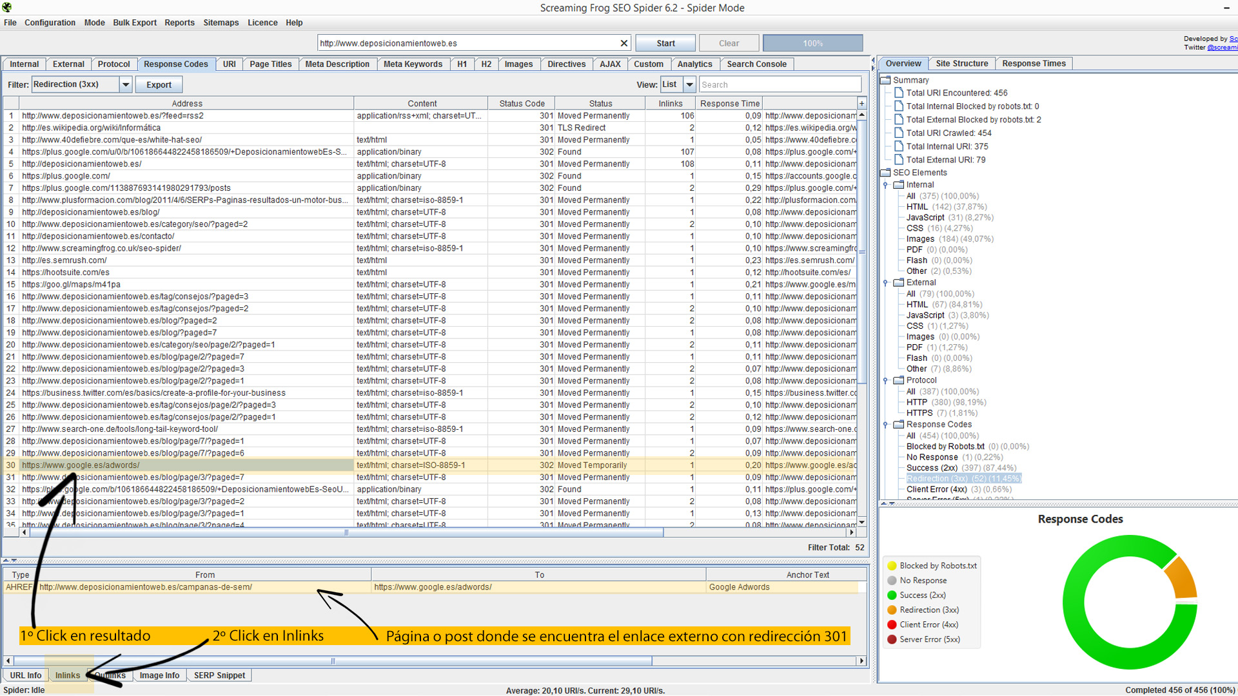Open the Response Times tab
Image resolution: width=1238 pixels, height=696 pixels.
(x=1034, y=63)
